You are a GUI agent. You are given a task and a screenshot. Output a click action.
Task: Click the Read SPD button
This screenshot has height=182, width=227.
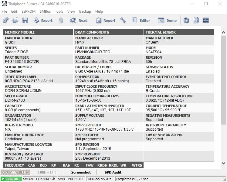point(79,21)
